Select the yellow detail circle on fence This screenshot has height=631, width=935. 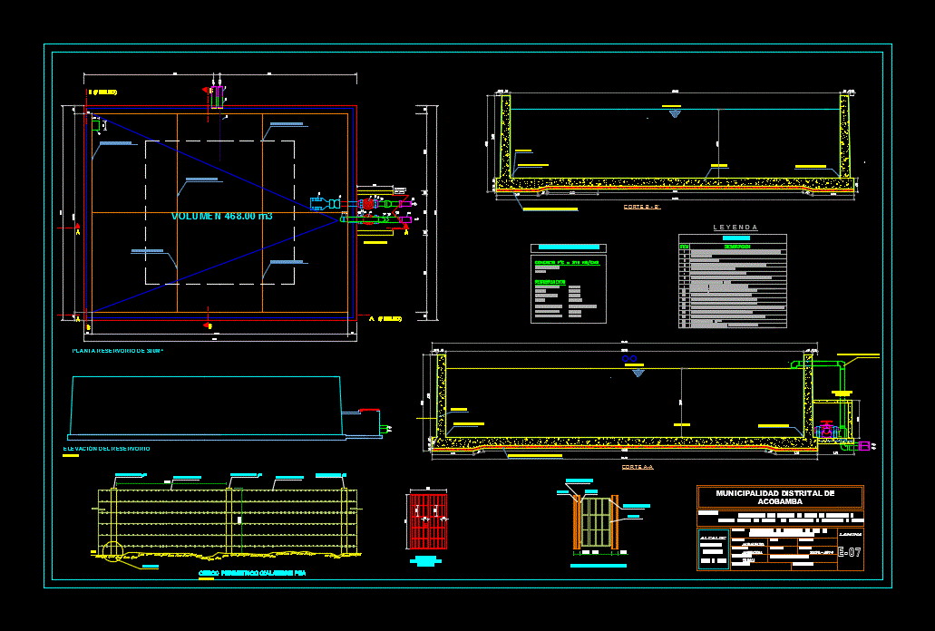point(112,552)
